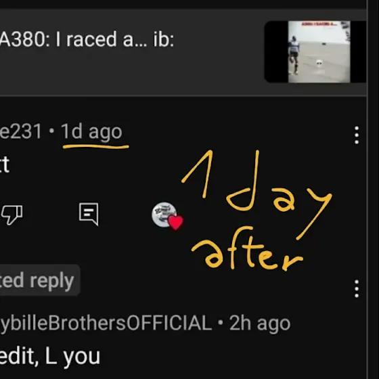Viewport: 379px width, 379px height.
Task: Click the reply text "edit, L you"
Action: coord(50,357)
